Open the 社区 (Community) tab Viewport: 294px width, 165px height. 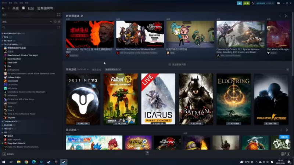click(31, 8)
